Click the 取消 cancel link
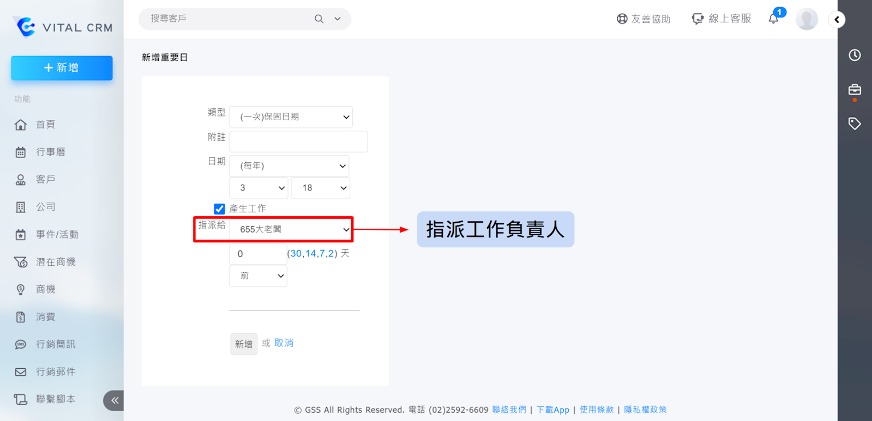Viewport: 872px width, 421px height. (284, 343)
